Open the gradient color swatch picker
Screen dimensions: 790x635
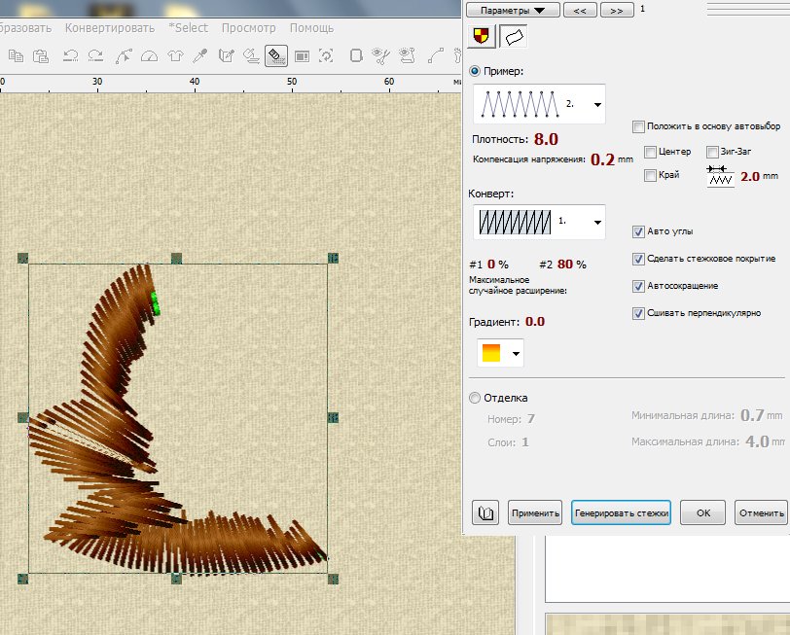pos(500,352)
